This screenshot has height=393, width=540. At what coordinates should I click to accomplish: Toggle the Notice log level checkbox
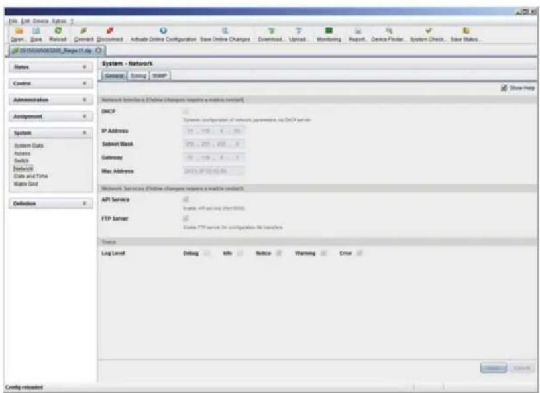tap(279, 253)
